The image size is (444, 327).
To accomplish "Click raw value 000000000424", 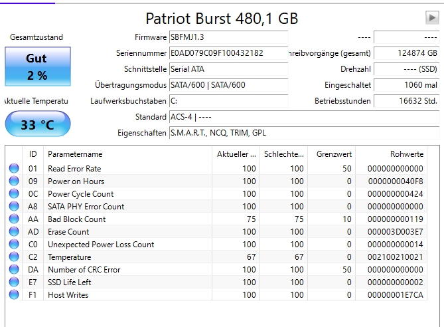I will point(396,193).
